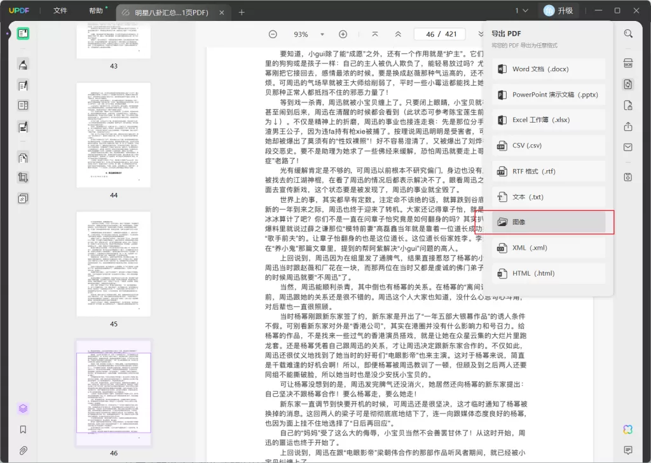Send file by email icon
This screenshot has height=463, width=651.
pyautogui.click(x=628, y=147)
